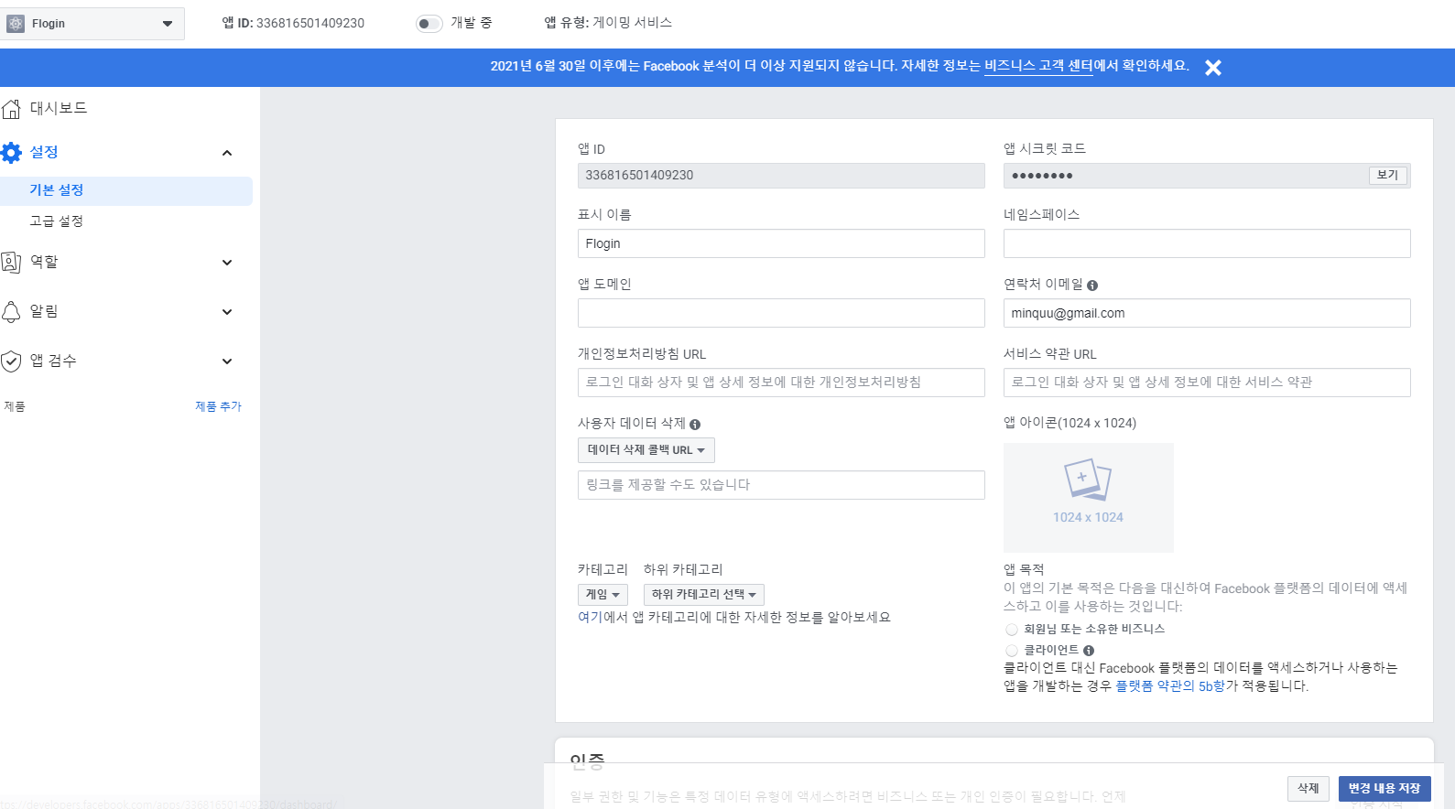Open the 게임 category dropdown

click(x=603, y=595)
